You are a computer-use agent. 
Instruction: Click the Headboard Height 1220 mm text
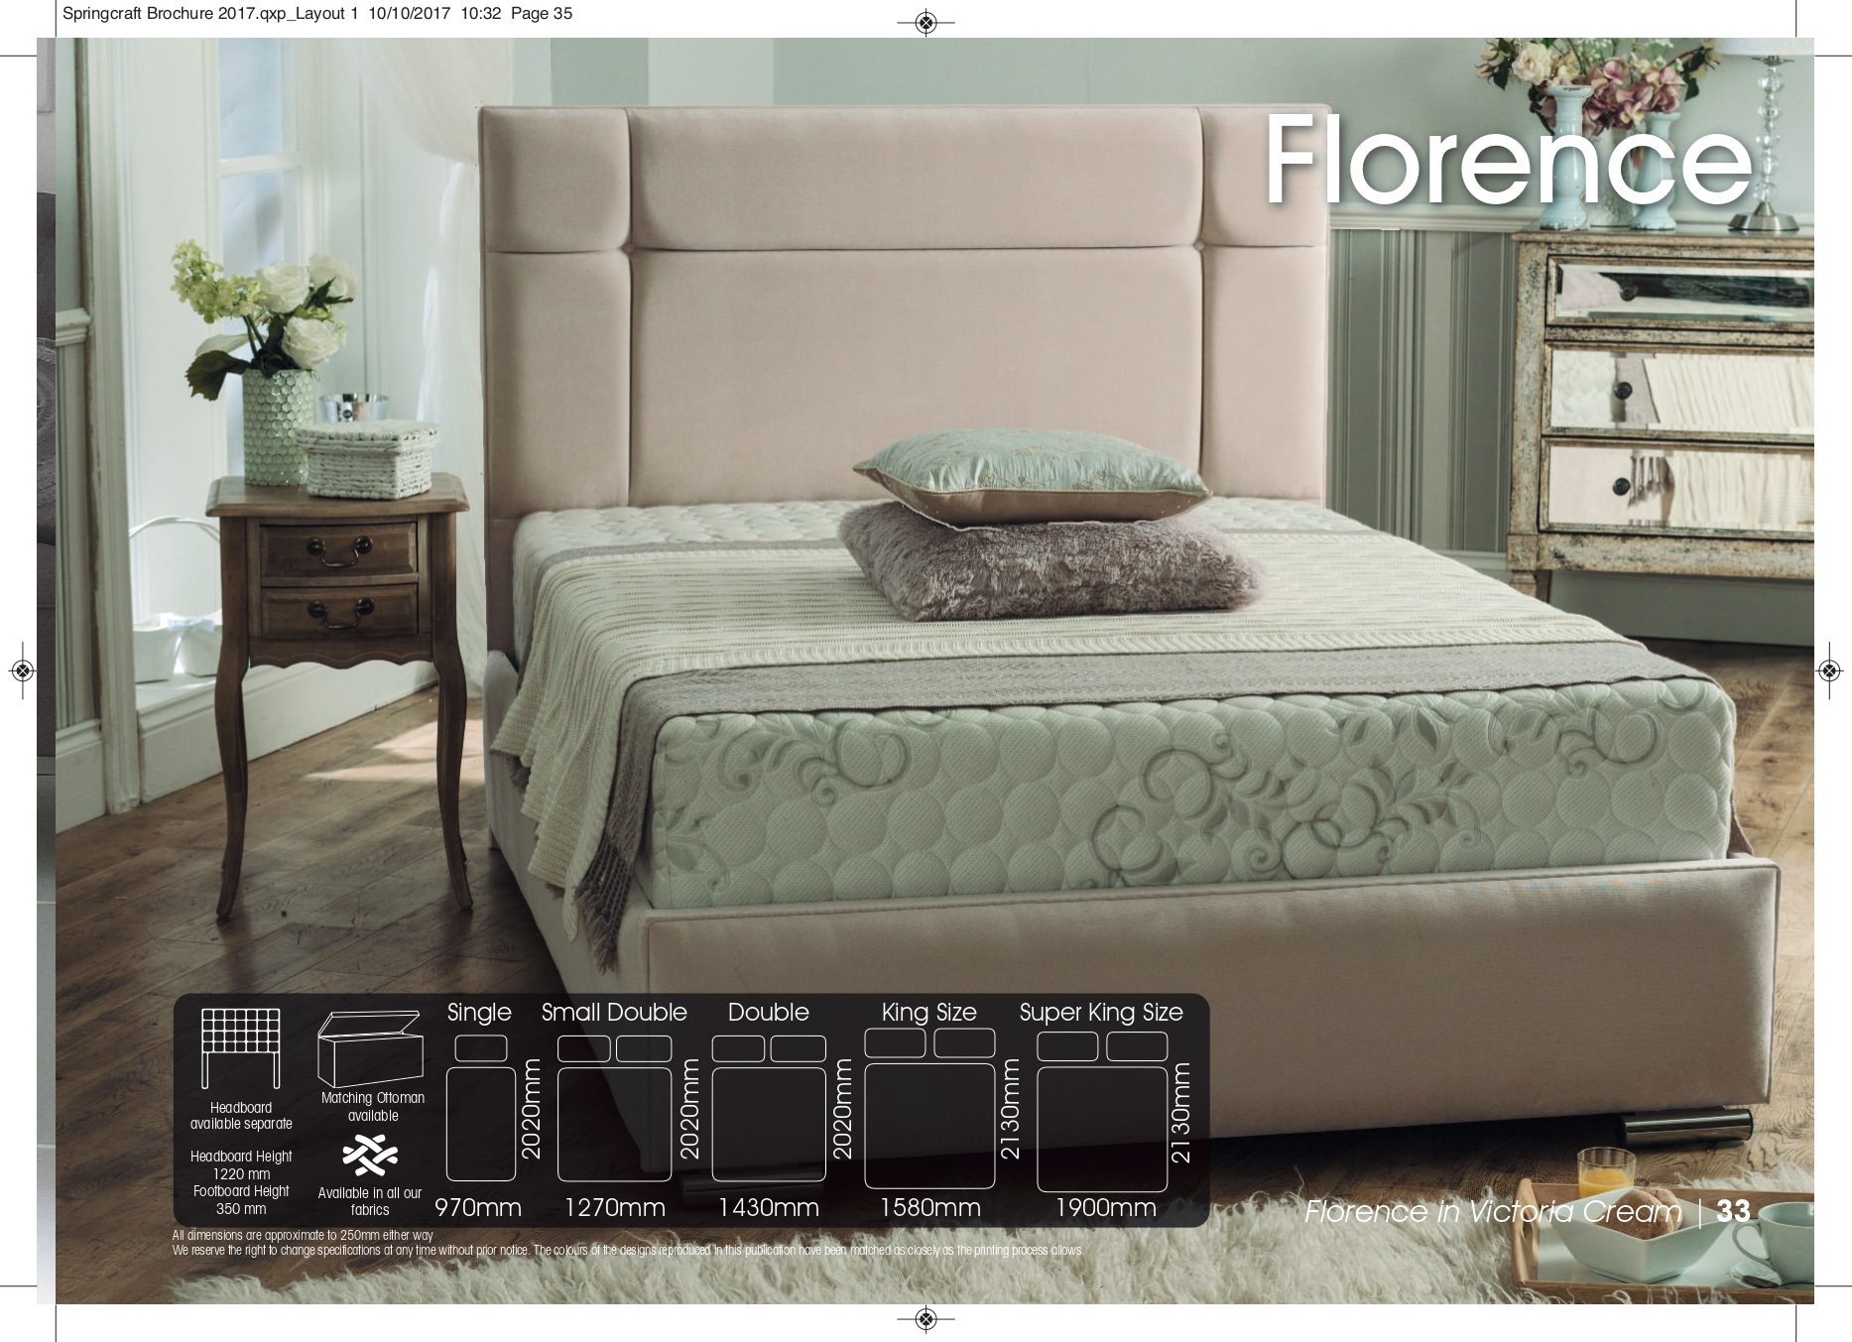241,1164
